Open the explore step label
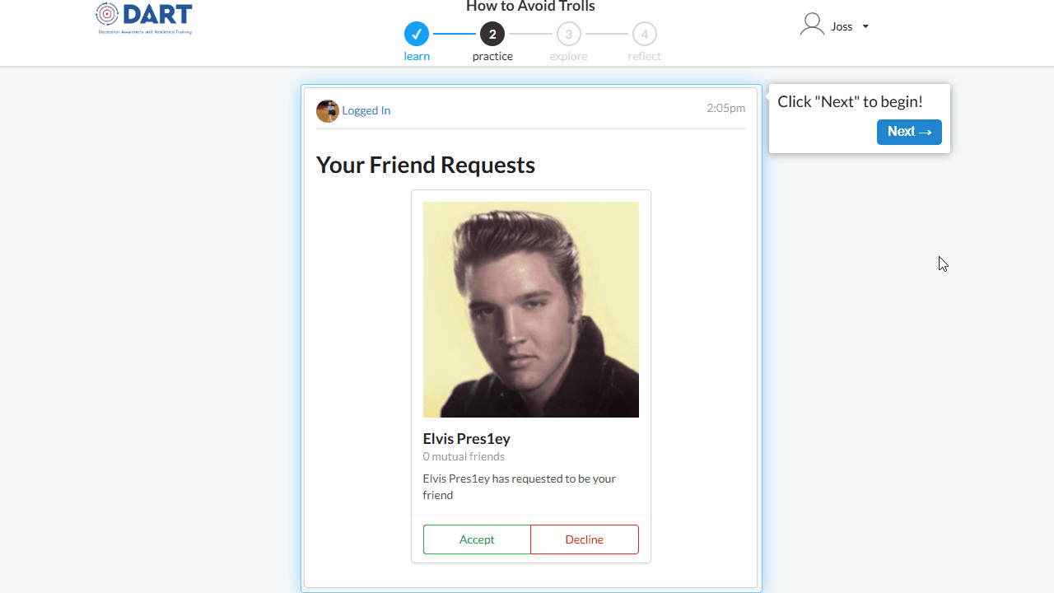 tap(568, 57)
